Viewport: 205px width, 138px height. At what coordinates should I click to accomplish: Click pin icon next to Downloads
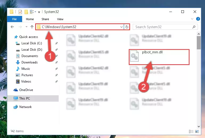click(56, 62)
